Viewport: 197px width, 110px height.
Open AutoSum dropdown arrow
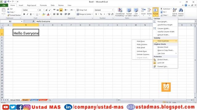(x=171, y=9)
